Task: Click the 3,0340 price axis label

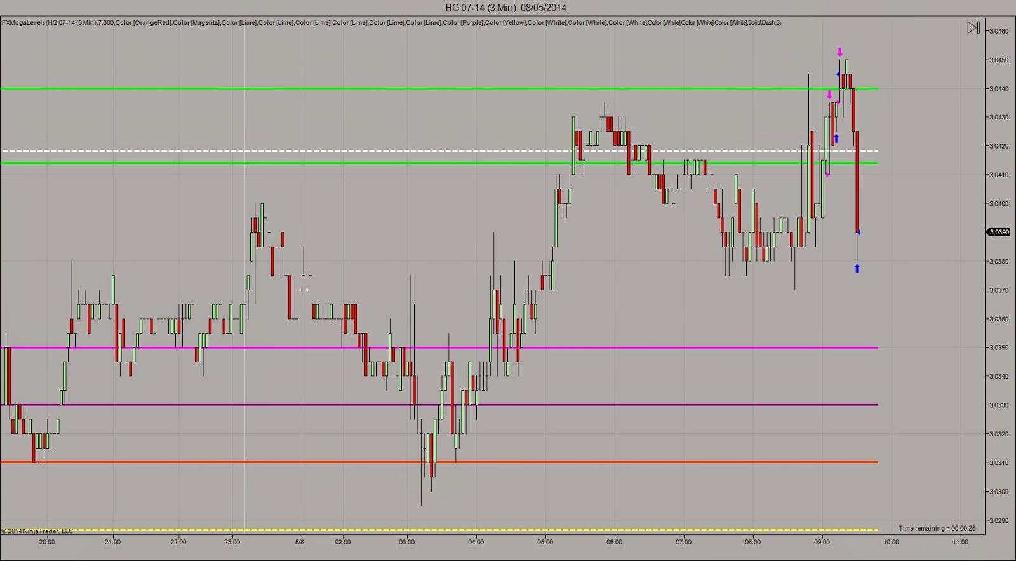Action: pyautogui.click(x=999, y=376)
